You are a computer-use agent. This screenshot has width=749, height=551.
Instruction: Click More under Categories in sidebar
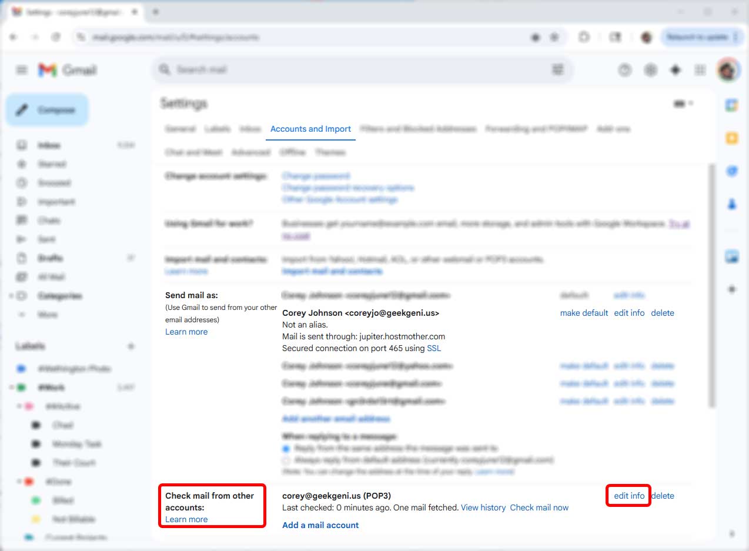pos(47,315)
